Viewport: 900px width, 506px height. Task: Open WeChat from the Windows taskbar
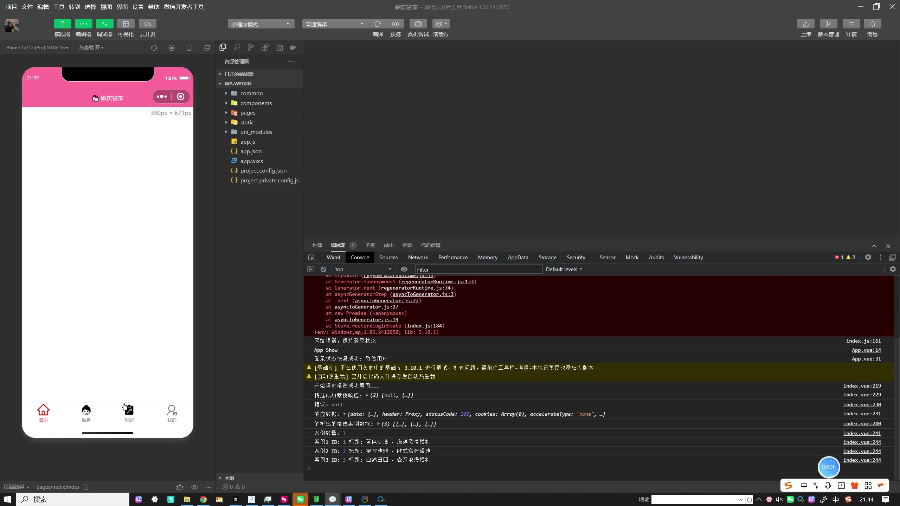tap(300, 499)
